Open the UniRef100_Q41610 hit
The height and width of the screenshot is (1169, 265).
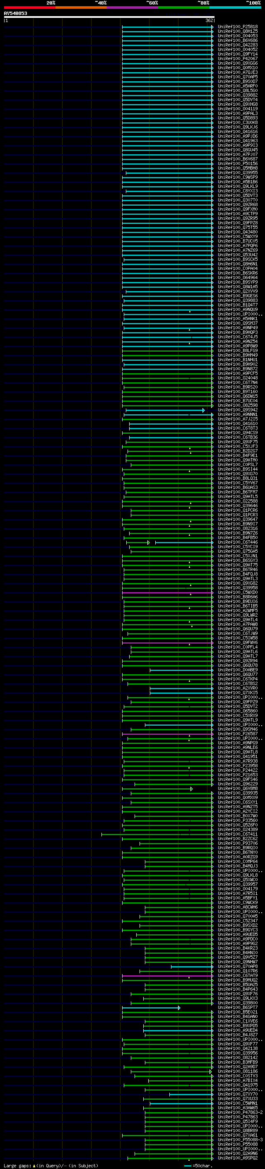(x=237, y=424)
